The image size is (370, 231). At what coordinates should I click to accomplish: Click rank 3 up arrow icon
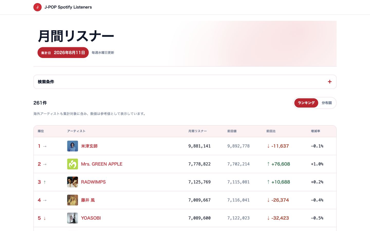[44, 182]
